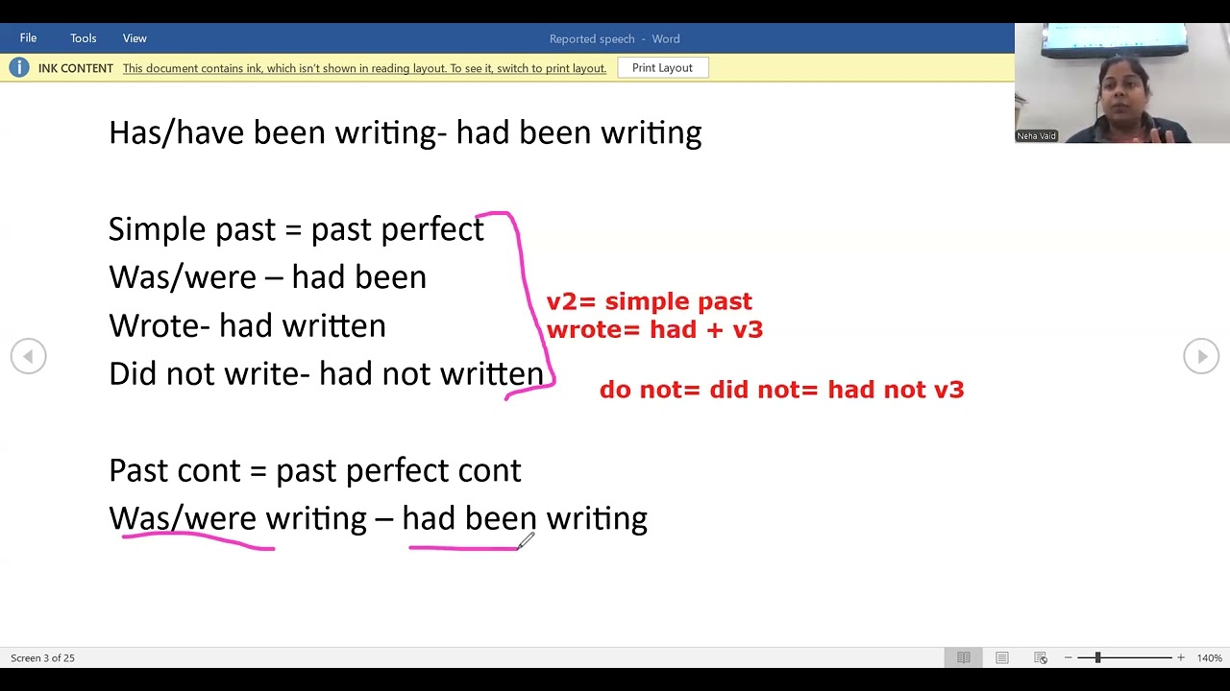1230x691 pixels.
Task: Click the zoom slider handle
Action: pos(1097,657)
